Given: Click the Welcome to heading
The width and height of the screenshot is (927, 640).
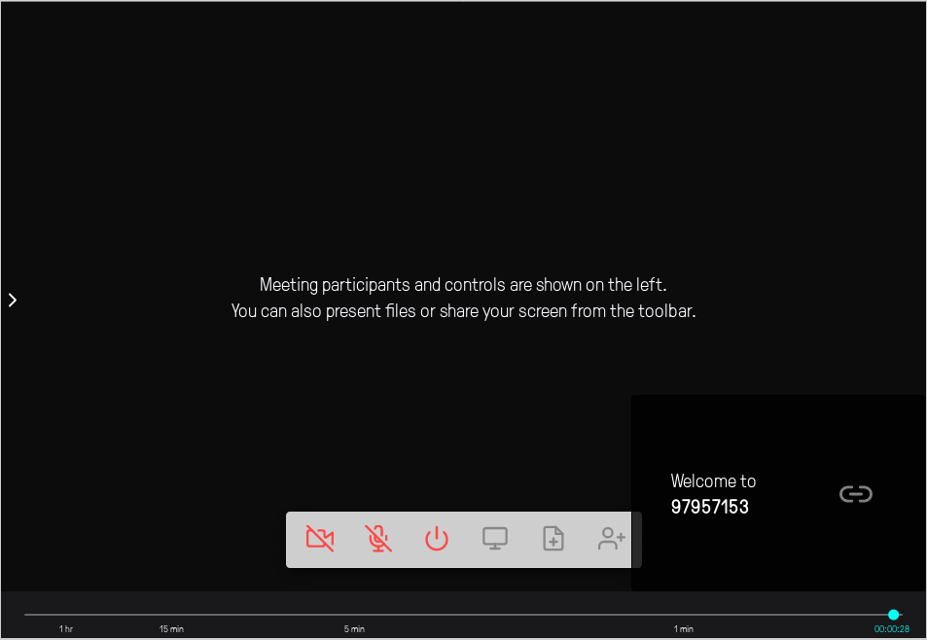Looking at the screenshot, I should pyautogui.click(x=713, y=481).
